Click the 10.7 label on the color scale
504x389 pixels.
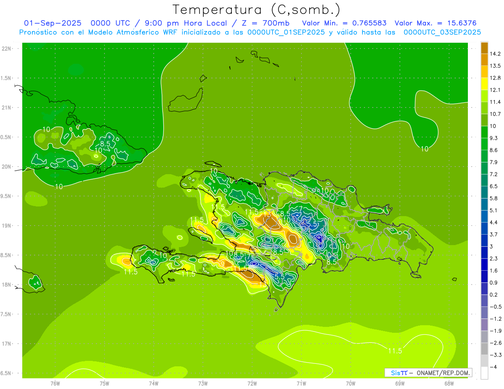tap(495, 114)
